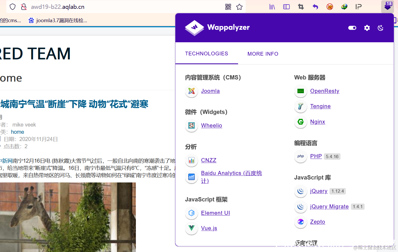Click the tracking protection shield
This screenshot has height=252, width=398.
12,7
